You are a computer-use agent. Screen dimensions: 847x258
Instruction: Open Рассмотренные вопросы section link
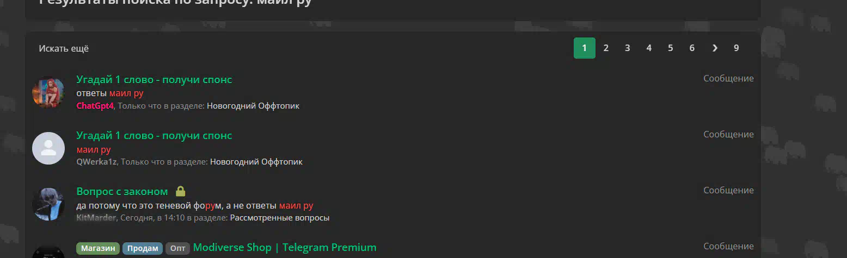tap(280, 218)
